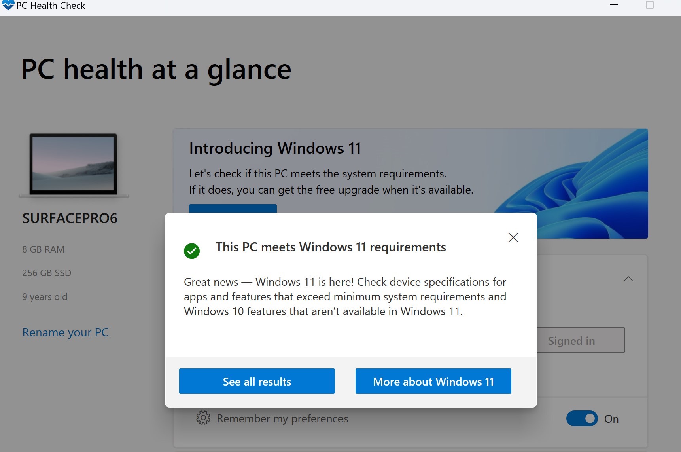Viewport: 681px width, 452px height.
Task: Click the Remember my preferences gear icon
Action: [x=203, y=418]
